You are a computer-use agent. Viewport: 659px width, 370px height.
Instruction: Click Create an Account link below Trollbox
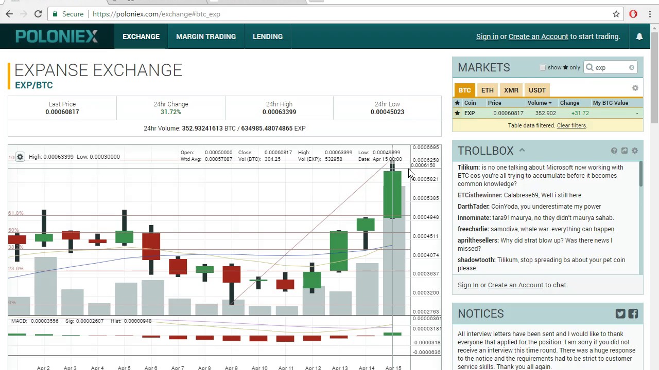pos(515,285)
